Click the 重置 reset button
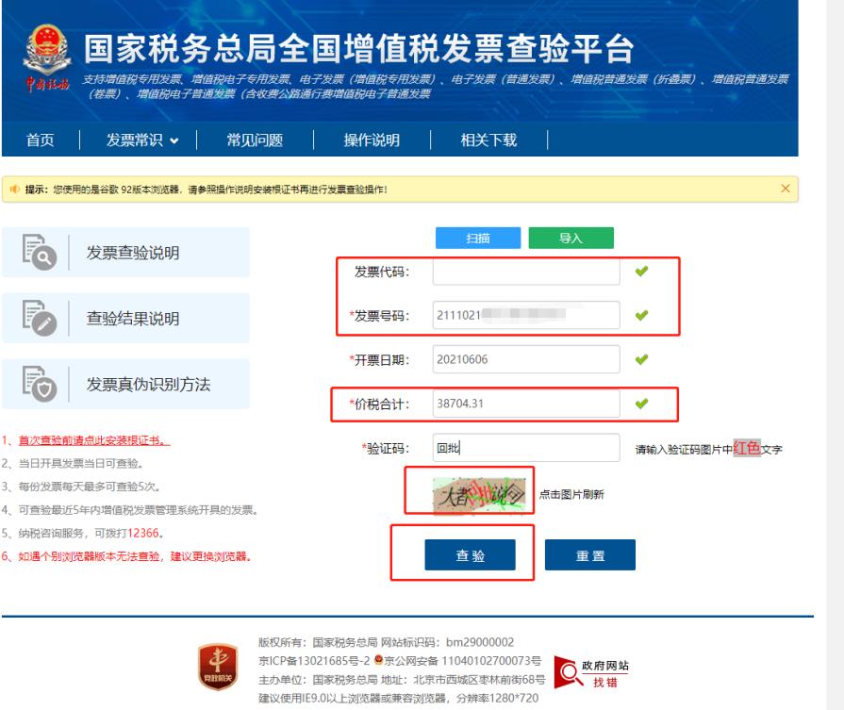This screenshot has width=844, height=710. tap(589, 555)
